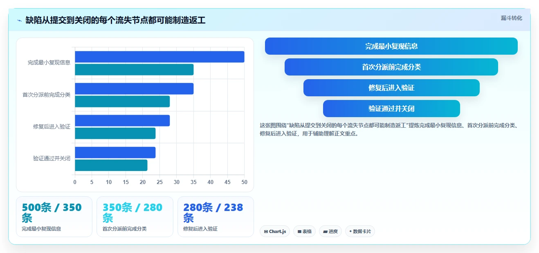Screen dimensions: 539x253
Task: Click the 首次分派前完成分类 chart axis label
Action: coord(46,95)
